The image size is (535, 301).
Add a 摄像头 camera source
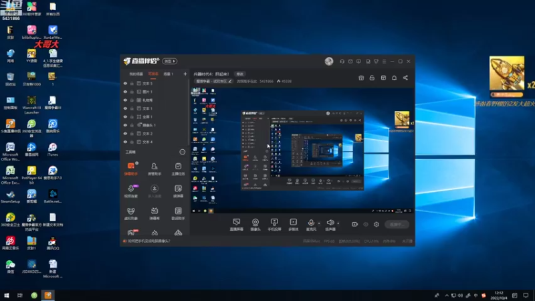[255, 225]
